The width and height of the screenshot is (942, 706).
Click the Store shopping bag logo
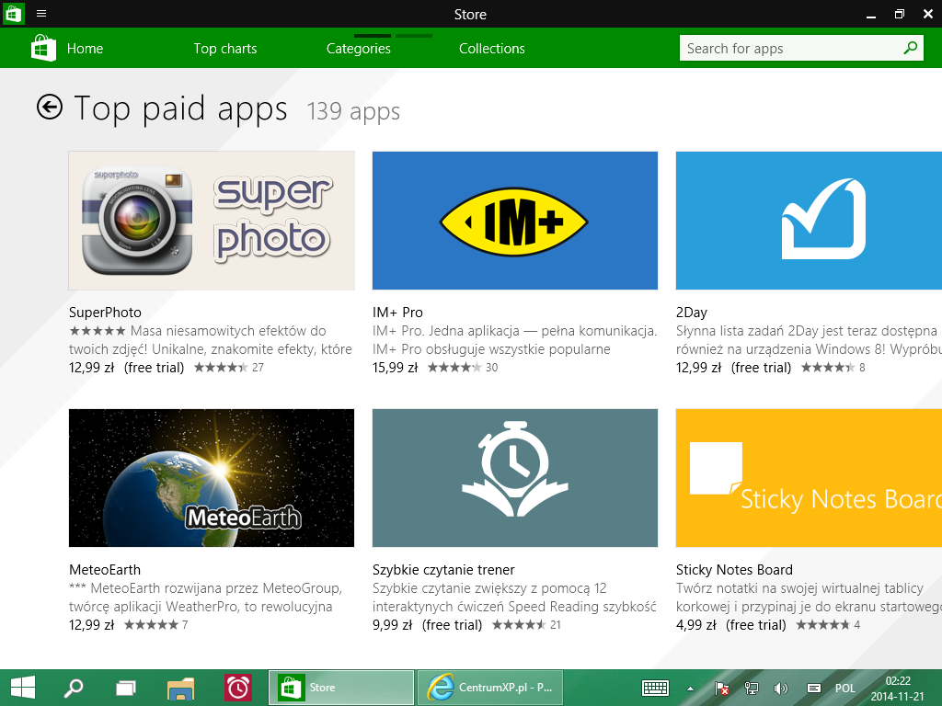click(x=43, y=48)
